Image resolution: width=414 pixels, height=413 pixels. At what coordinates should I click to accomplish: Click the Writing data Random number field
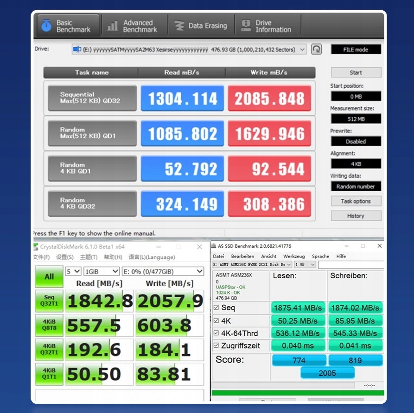coord(356,186)
